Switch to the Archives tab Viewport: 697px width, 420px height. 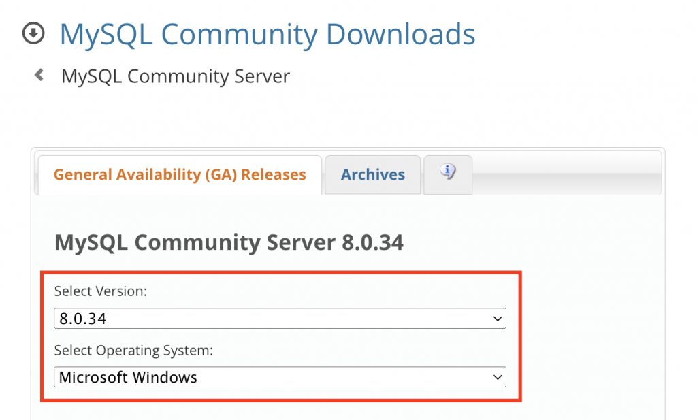point(372,175)
